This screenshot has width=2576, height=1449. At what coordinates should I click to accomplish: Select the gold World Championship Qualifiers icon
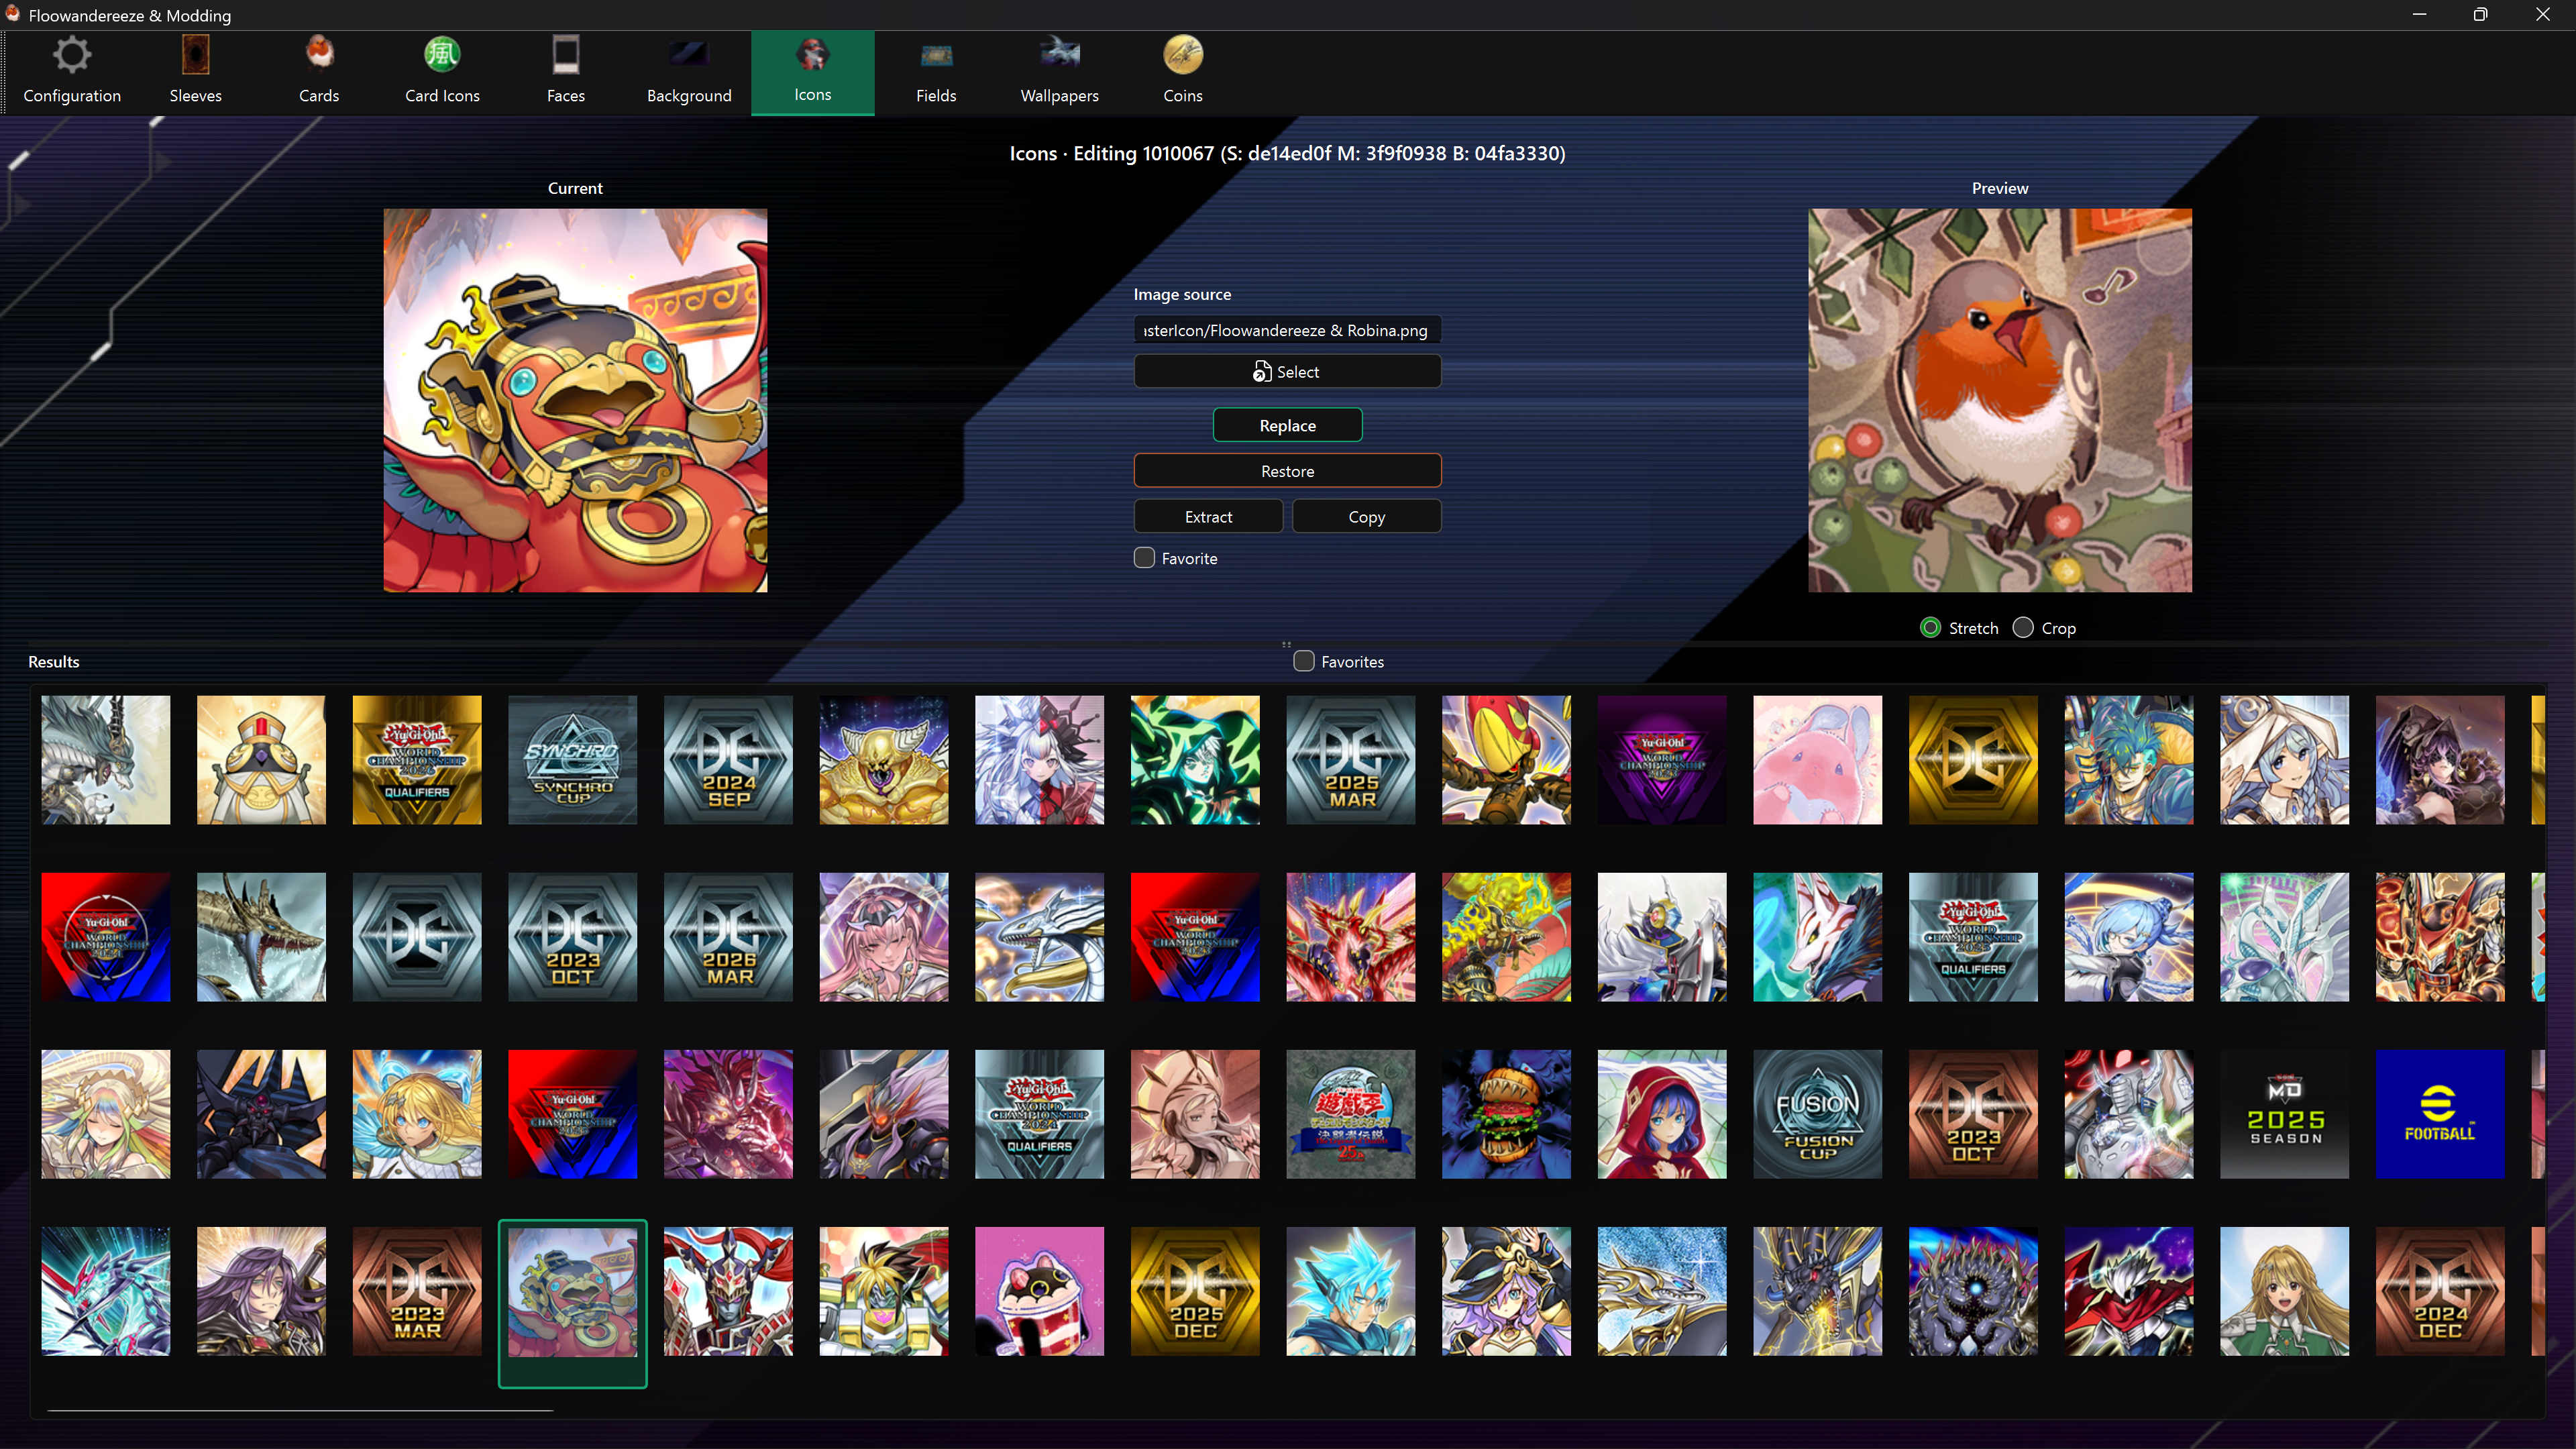[x=417, y=760]
